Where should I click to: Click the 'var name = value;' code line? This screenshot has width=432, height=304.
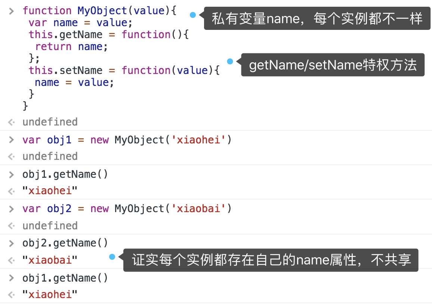point(81,23)
